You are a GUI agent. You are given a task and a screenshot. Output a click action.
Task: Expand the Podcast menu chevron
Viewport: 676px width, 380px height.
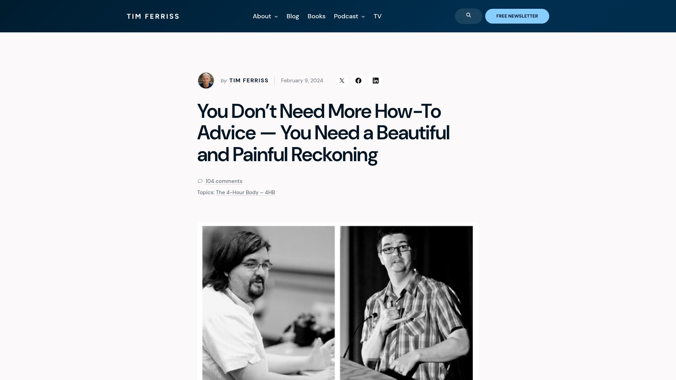(363, 17)
